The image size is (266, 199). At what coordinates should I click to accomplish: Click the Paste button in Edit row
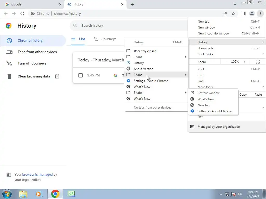[258, 95]
